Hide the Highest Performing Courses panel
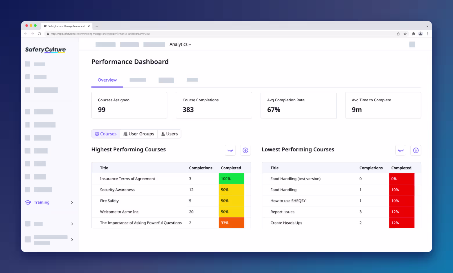The image size is (453, 273). [230, 150]
